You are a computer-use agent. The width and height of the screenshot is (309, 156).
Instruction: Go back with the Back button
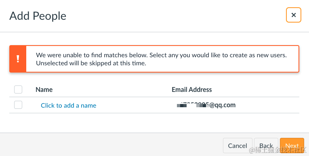[266, 146]
